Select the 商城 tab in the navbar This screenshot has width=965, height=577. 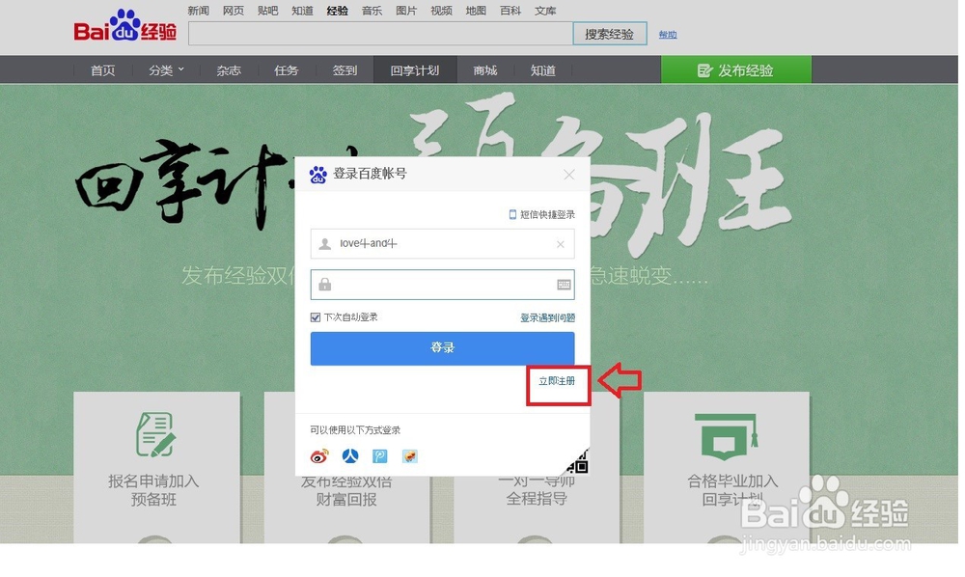(x=484, y=69)
